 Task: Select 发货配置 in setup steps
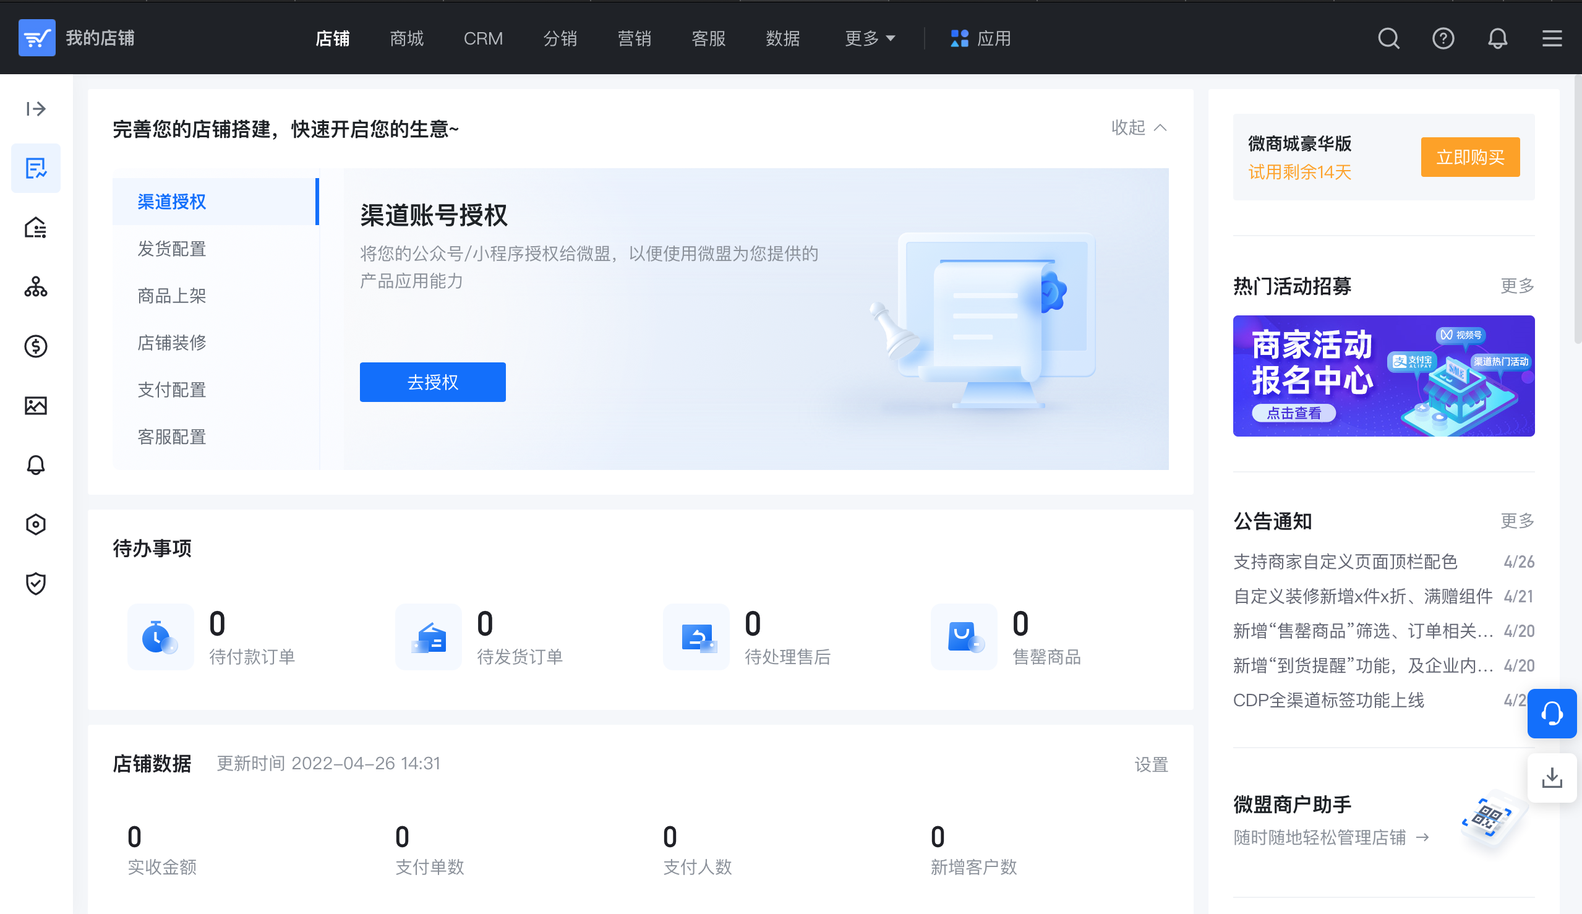click(171, 249)
